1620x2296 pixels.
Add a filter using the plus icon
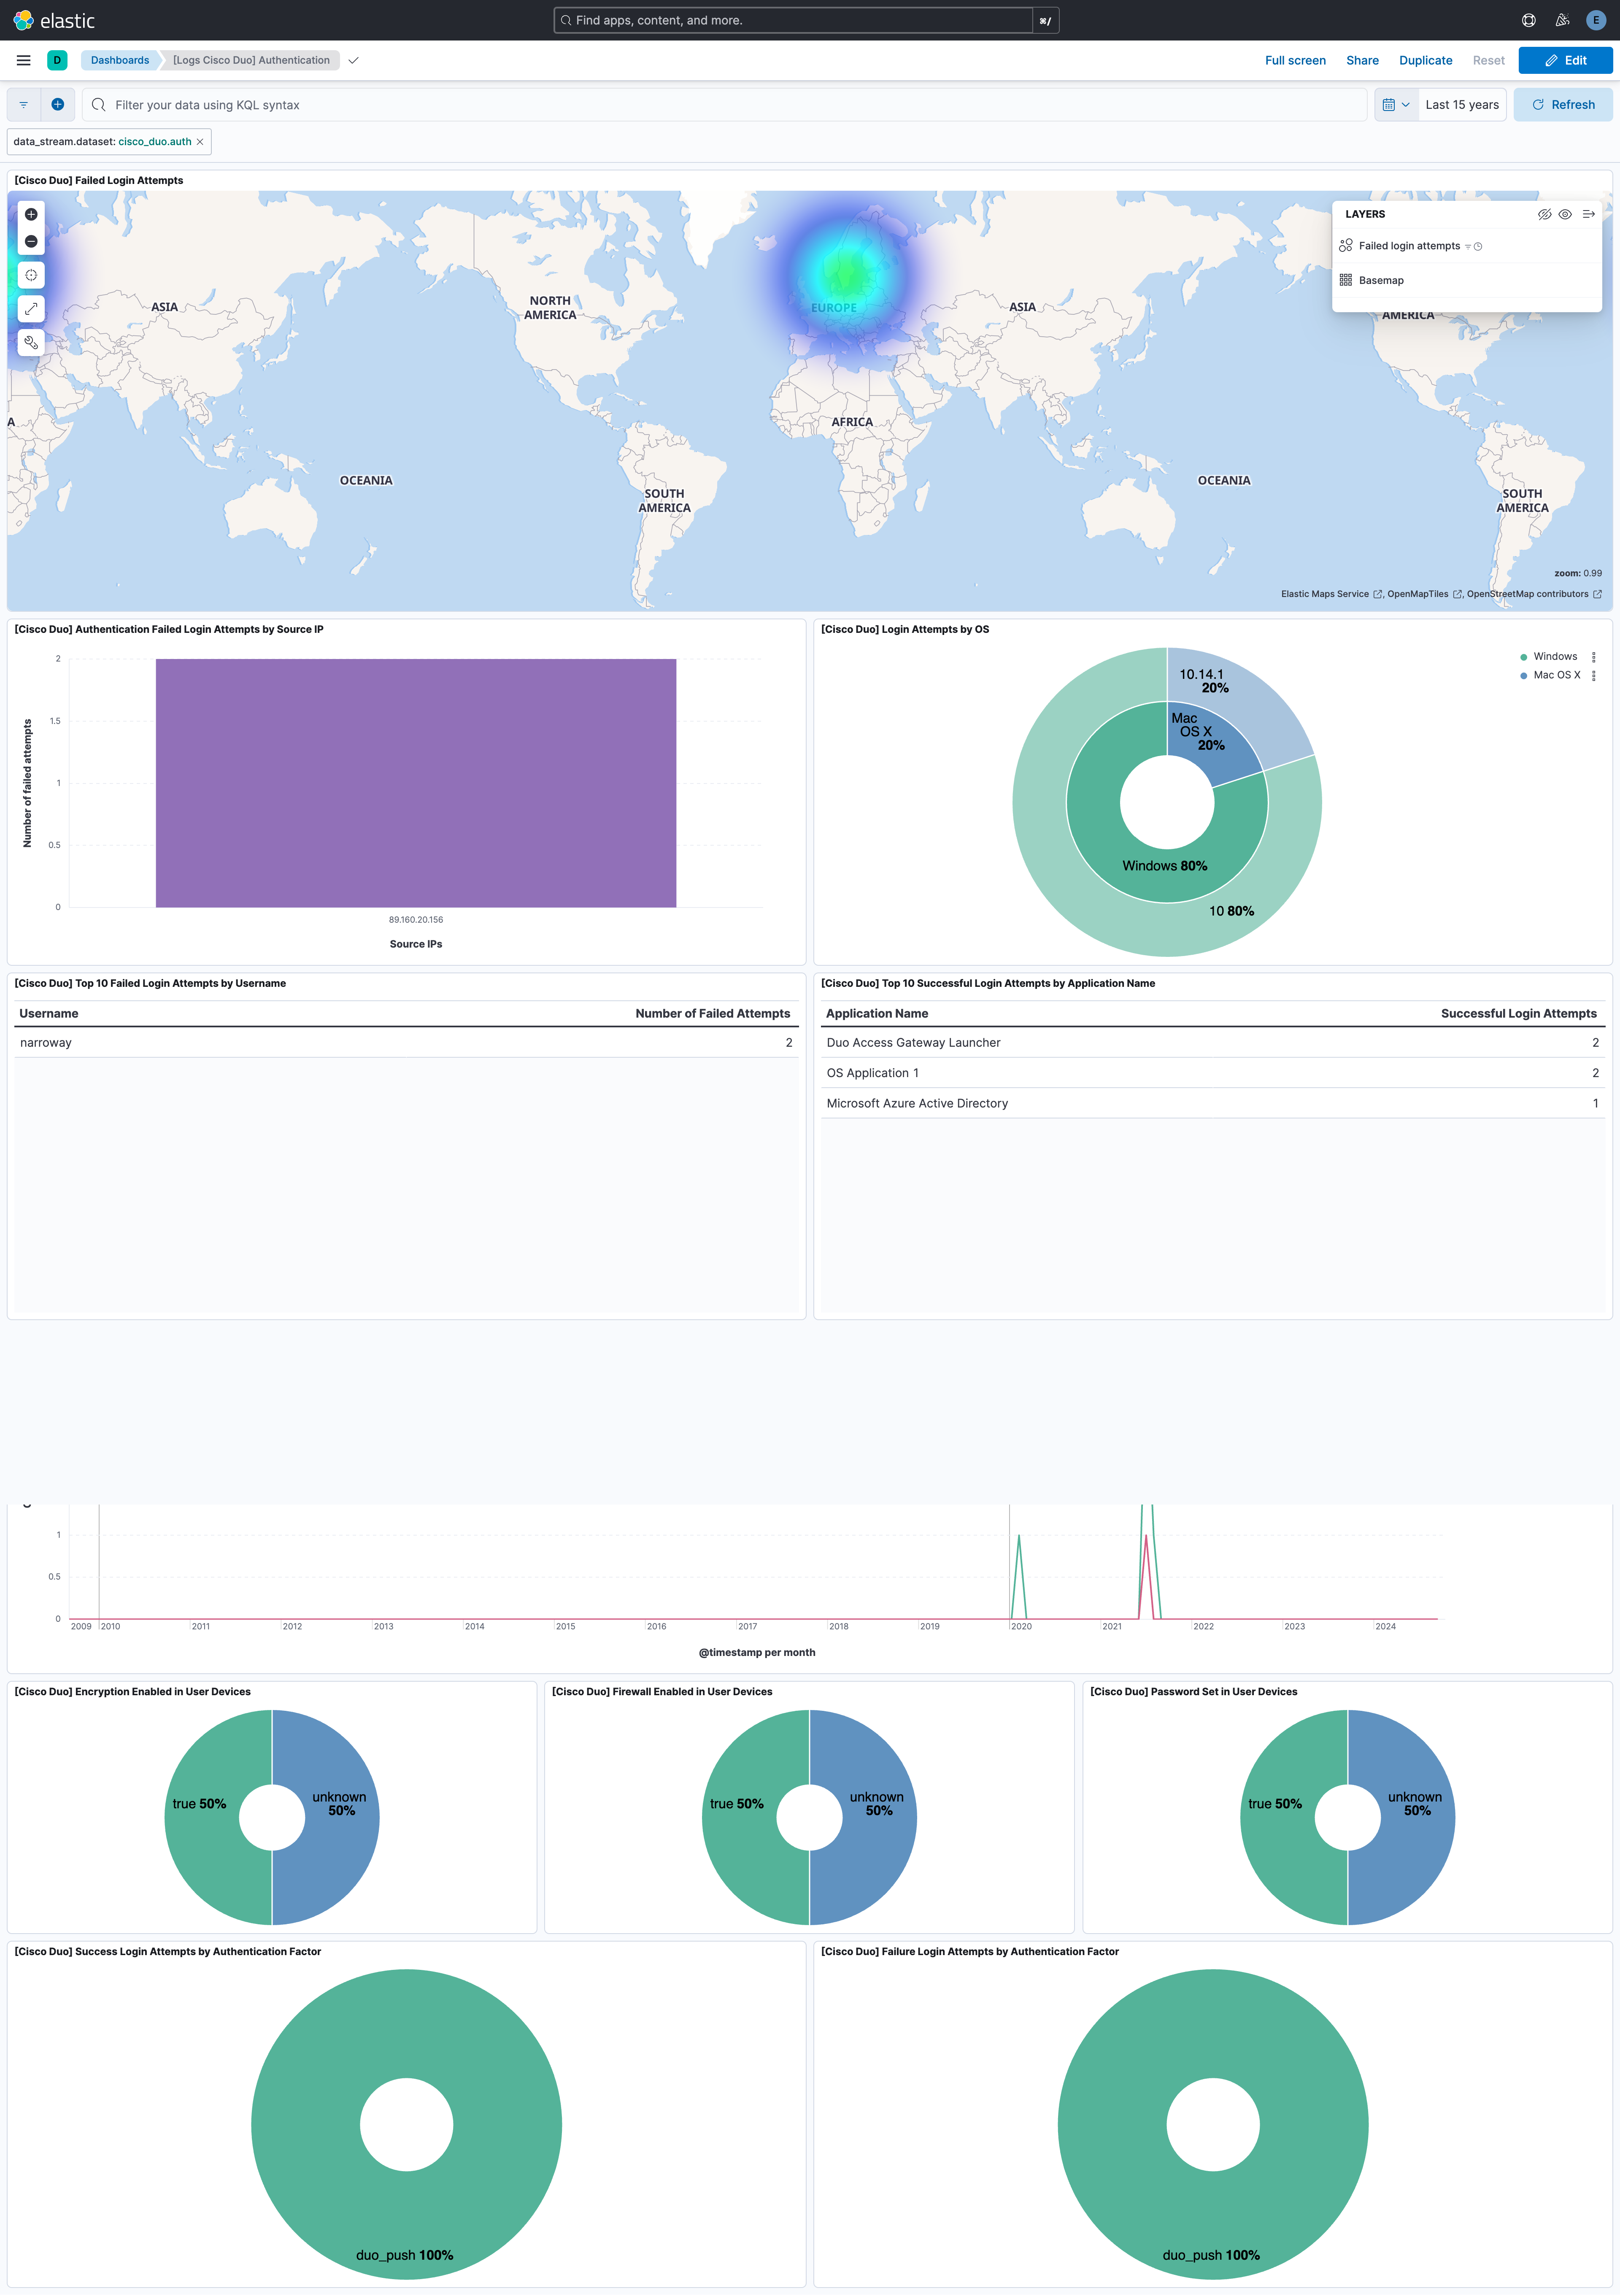[57, 104]
